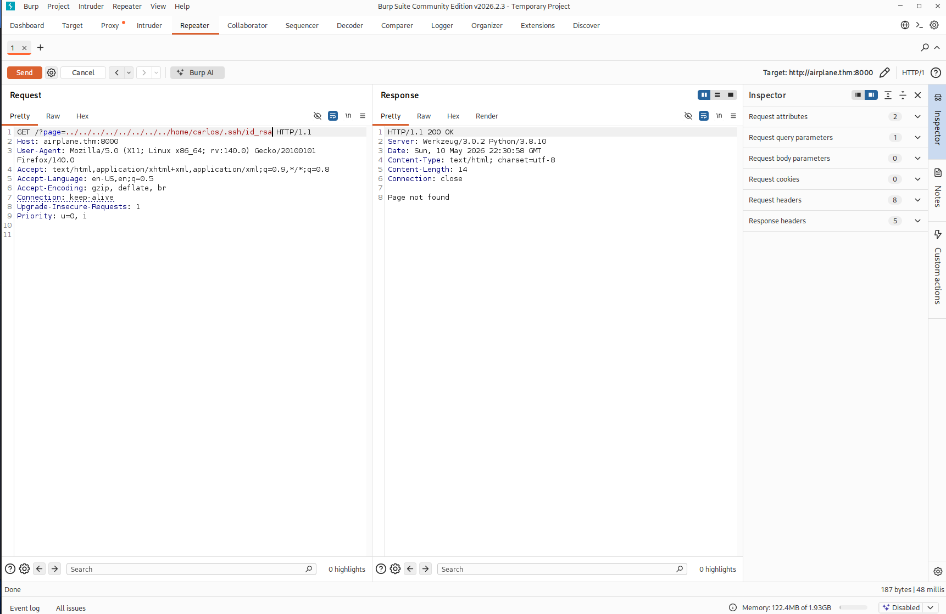The image size is (946, 614).
Task: Jump to next Request search match
Action: point(55,569)
